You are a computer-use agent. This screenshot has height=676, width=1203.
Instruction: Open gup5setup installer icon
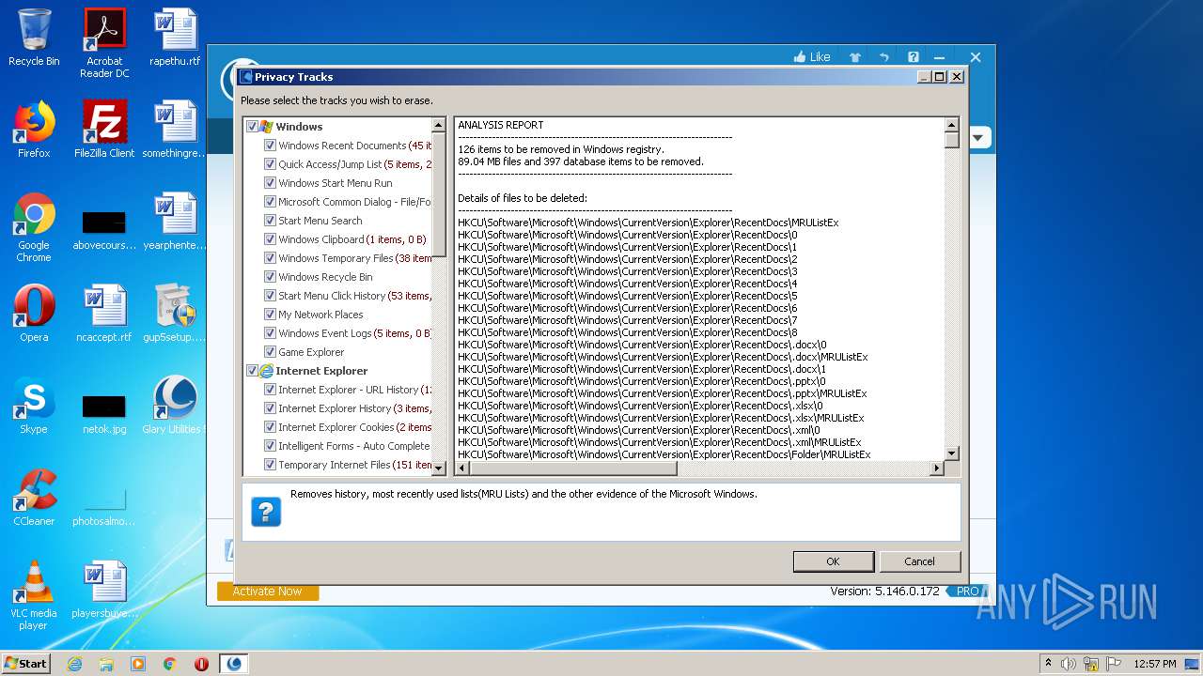(175, 314)
